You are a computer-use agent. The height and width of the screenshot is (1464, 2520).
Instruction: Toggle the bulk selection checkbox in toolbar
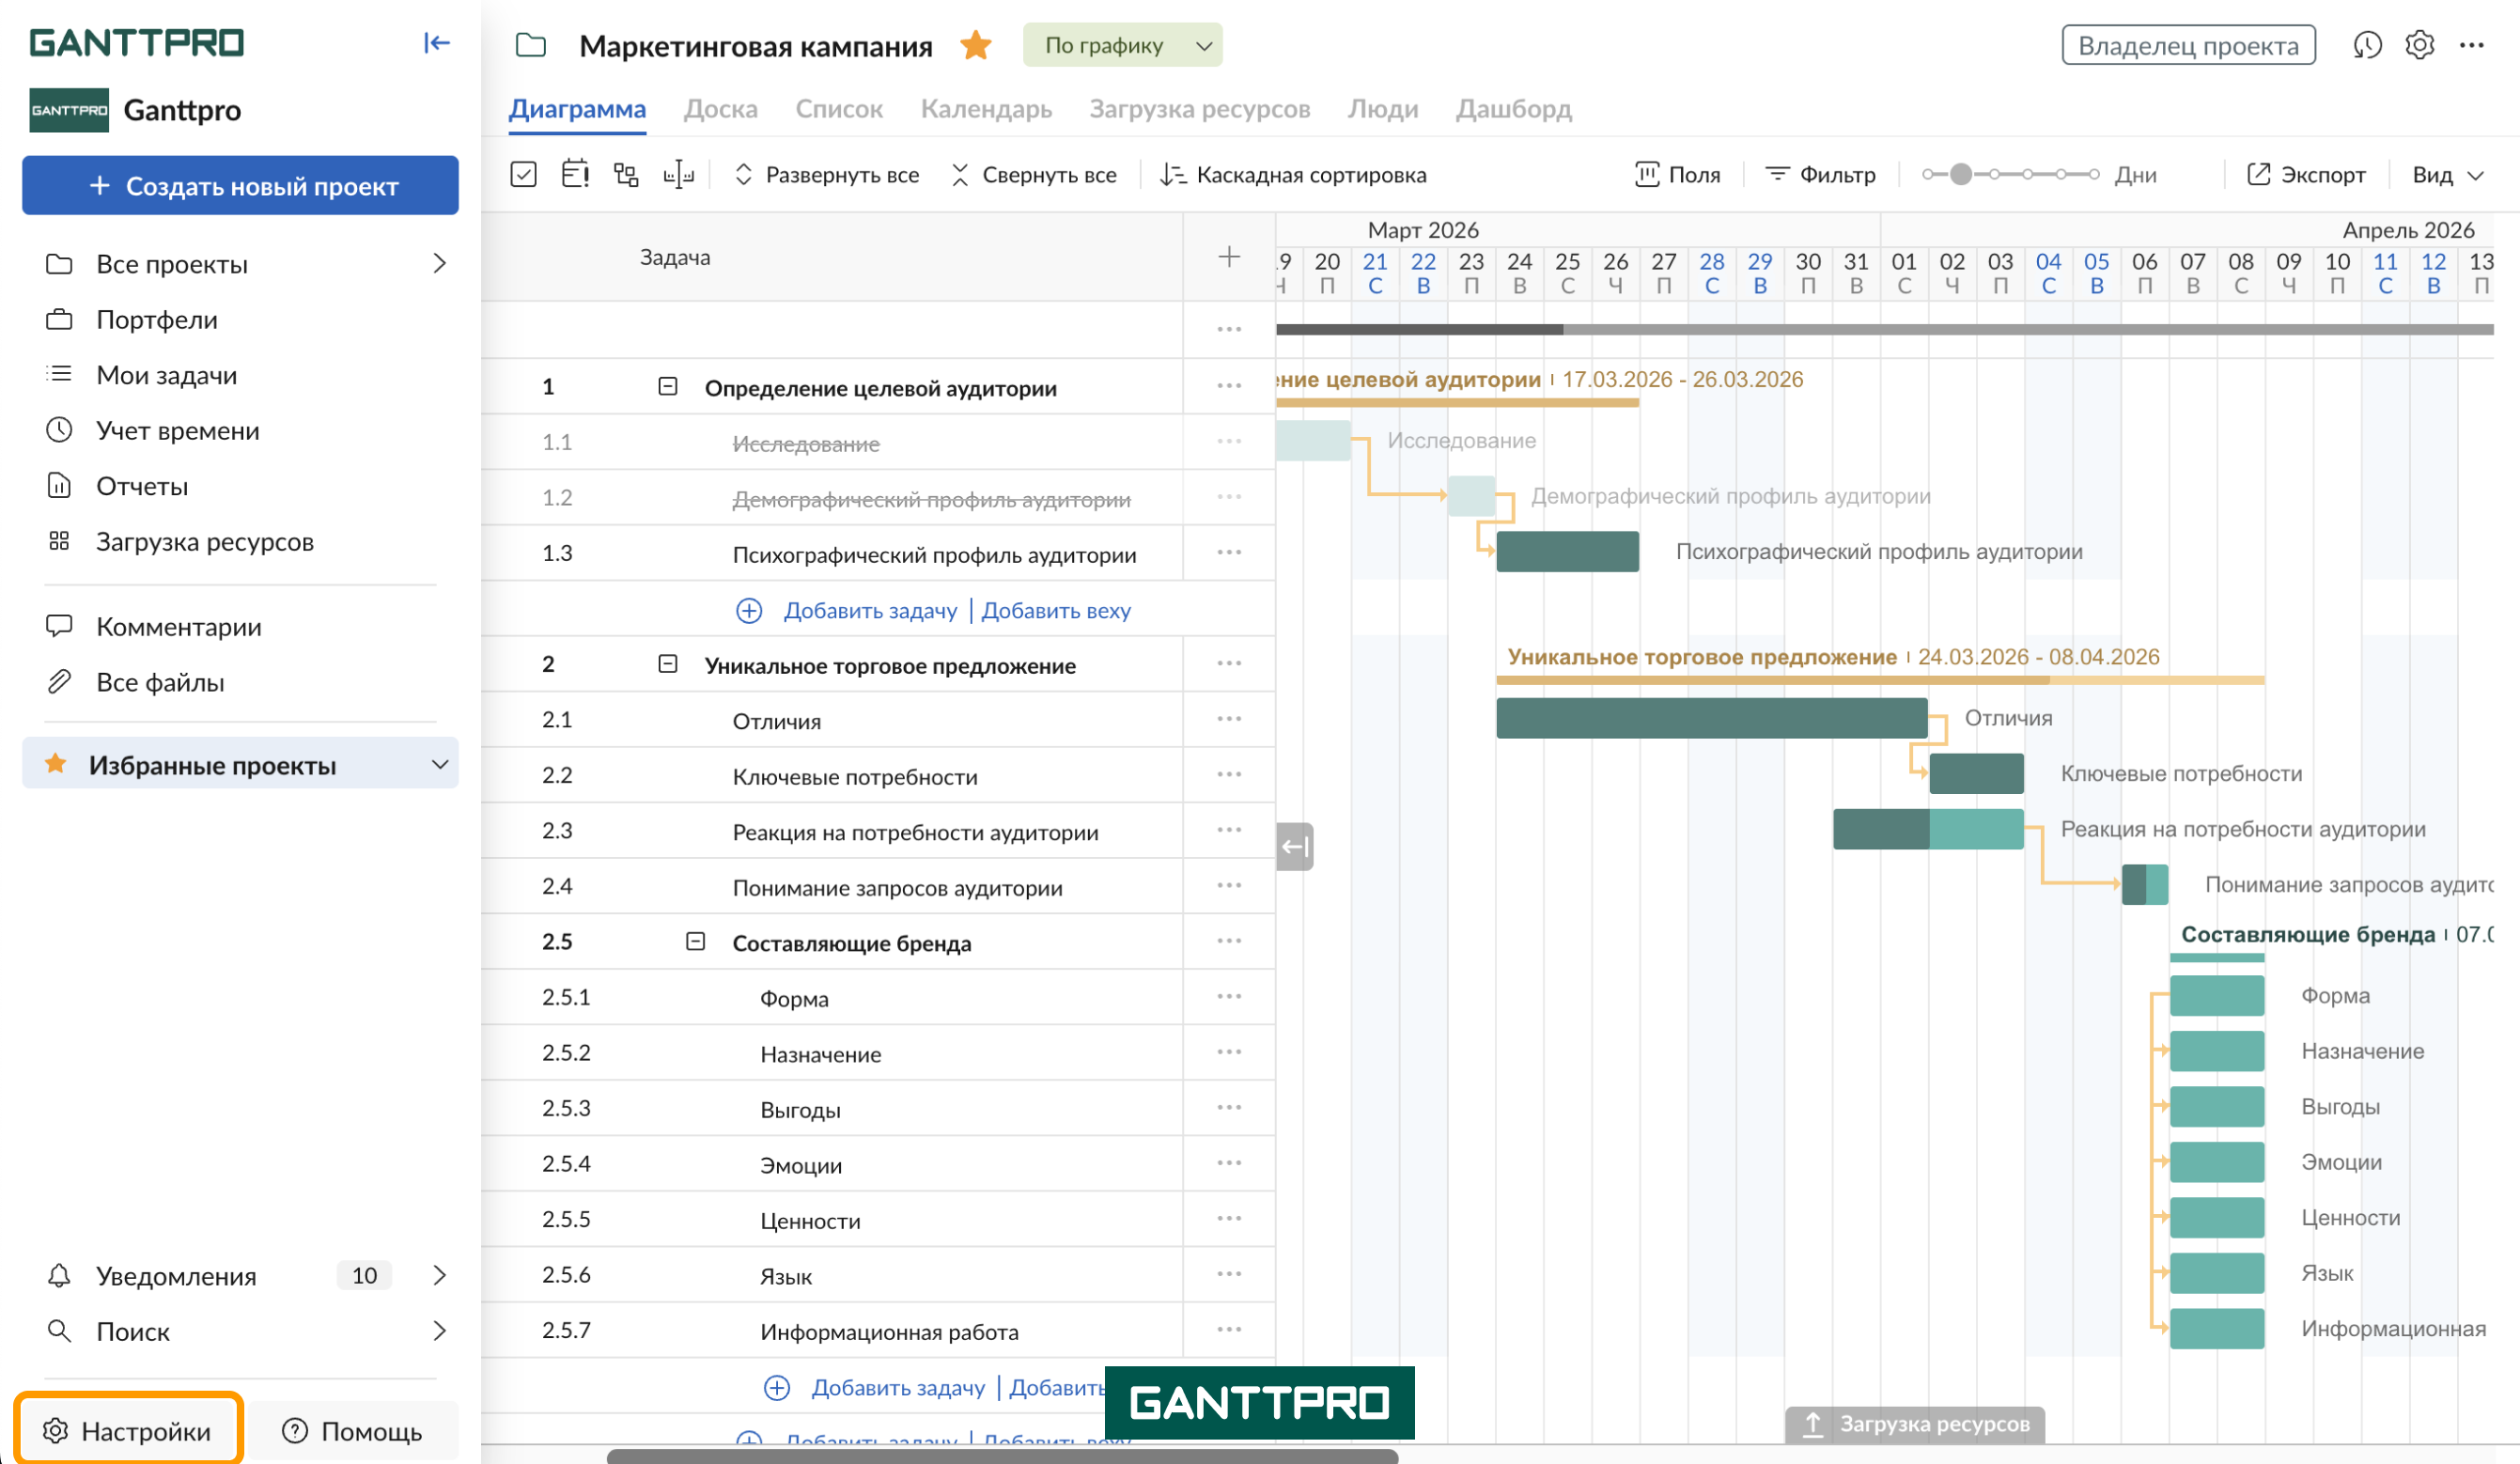[523, 174]
